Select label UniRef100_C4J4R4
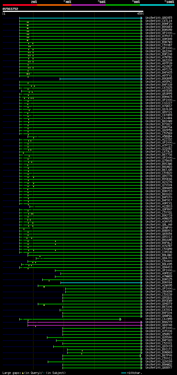177x375 pixels. (x=159, y=118)
